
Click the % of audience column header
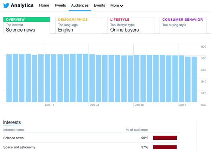(137, 130)
